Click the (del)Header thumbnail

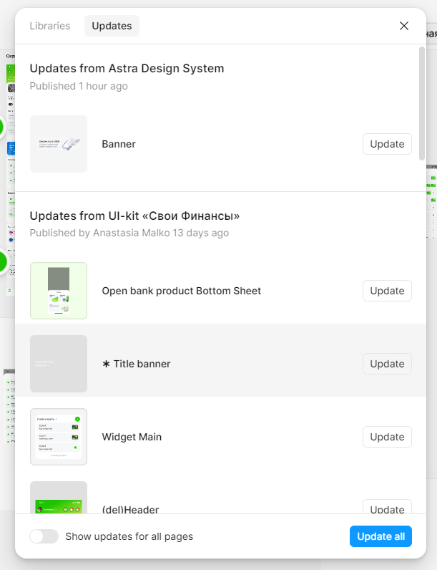click(x=59, y=497)
